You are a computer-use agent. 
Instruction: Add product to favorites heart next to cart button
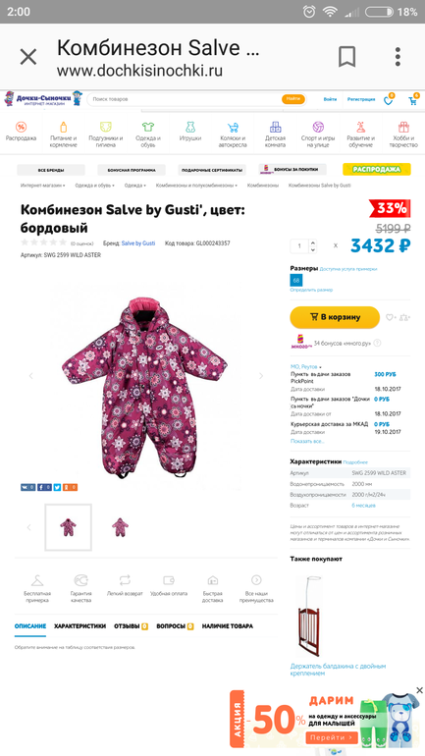tap(391, 317)
